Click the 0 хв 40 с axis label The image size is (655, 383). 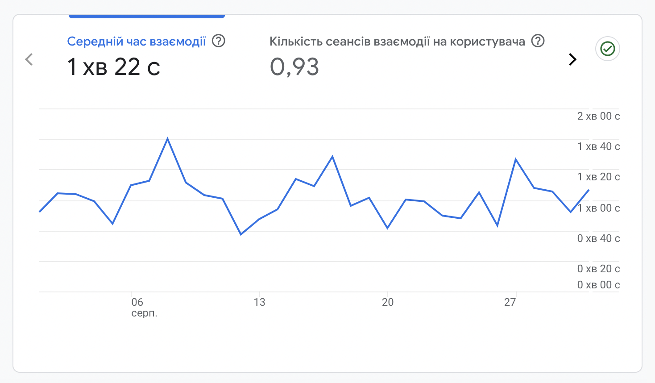598,238
